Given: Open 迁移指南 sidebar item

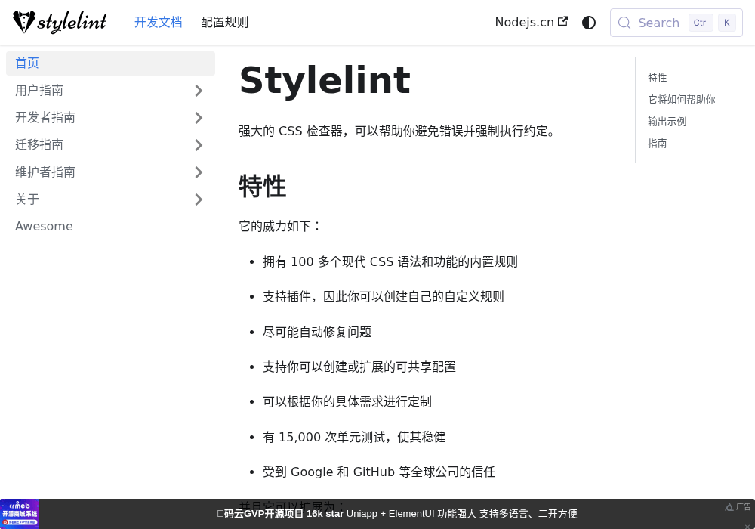Looking at the screenshot, I should pyautogui.click(x=39, y=144).
